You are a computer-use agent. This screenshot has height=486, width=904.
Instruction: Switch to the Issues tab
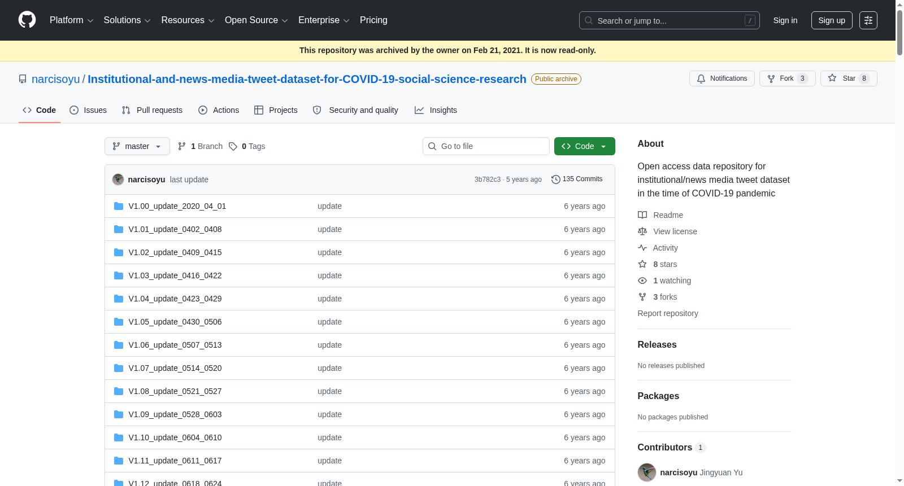pyautogui.click(x=88, y=110)
